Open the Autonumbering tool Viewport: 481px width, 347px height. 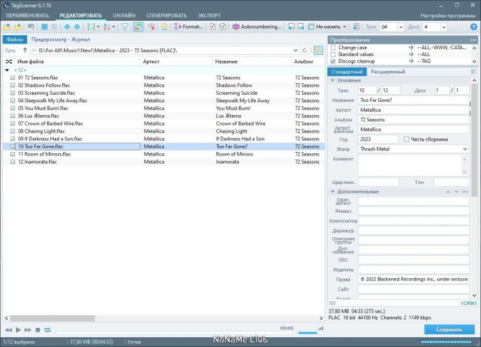coord(257,27)
